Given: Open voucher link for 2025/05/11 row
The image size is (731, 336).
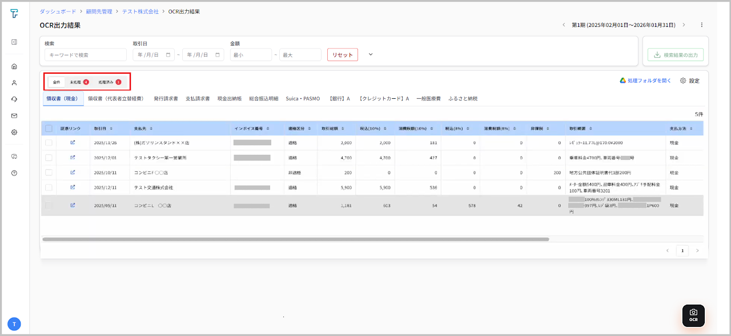Looking at the screenshot, I should coord(73,205).
